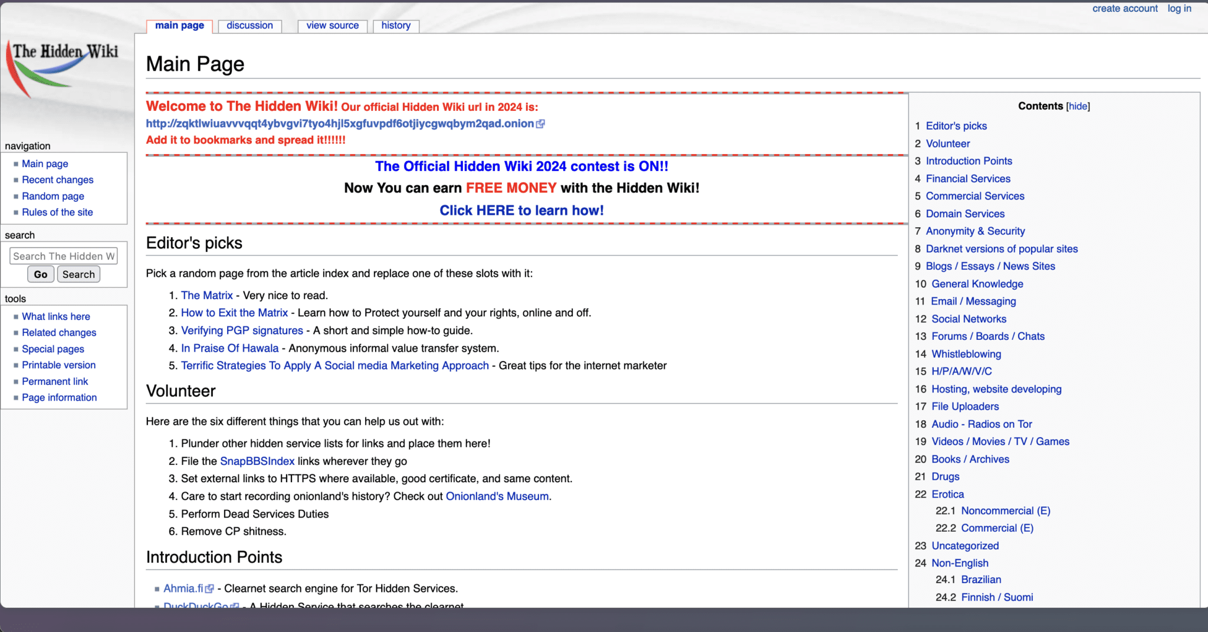1208x632 pixels.
Task: Open the history tab
Action: click(396, 25)
